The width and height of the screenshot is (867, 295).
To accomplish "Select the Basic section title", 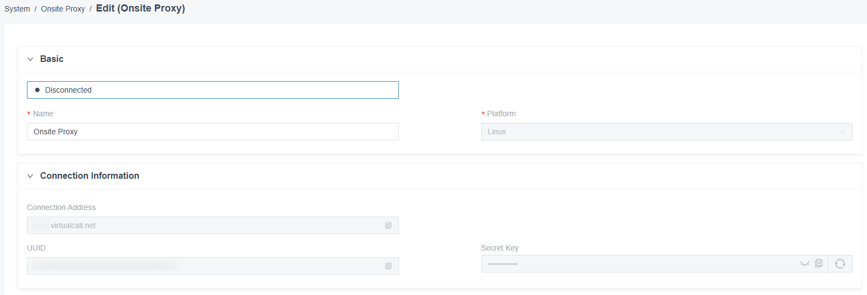I will pos(52,59).
